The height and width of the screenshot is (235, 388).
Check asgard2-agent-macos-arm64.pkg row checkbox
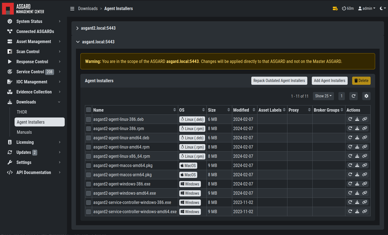(x=89, y=175)
